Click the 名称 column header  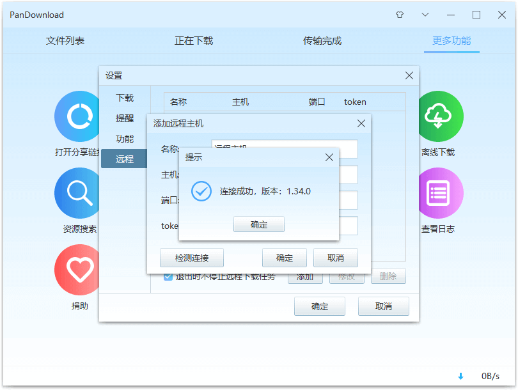[x=178, y=102]
